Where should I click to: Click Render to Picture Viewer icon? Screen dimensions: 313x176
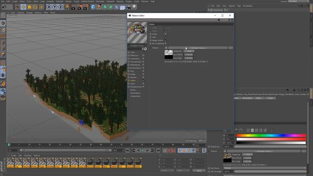80,7
